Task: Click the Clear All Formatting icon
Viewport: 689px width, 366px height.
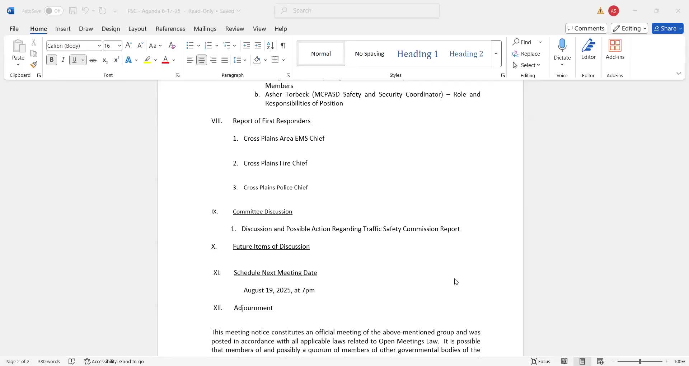Action: click(x=172, y=46)
